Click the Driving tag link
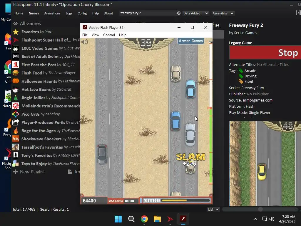 point(250,76)
